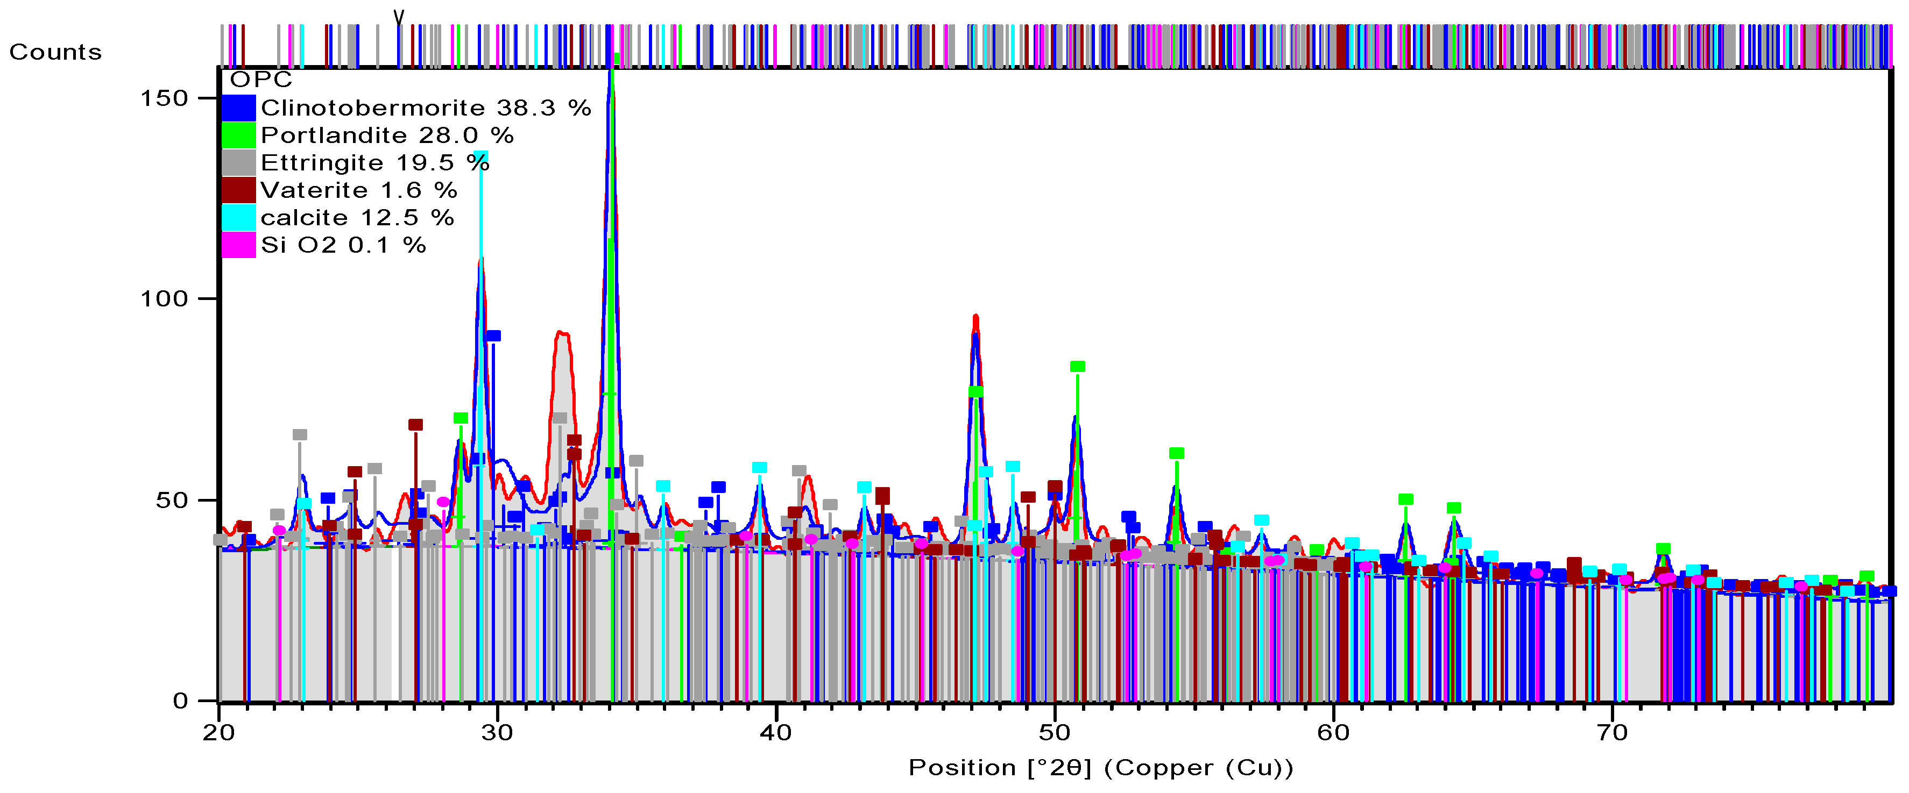The image size is (1909, 793).
Task: Click the OPC sample title
Action: coord(261,80)
